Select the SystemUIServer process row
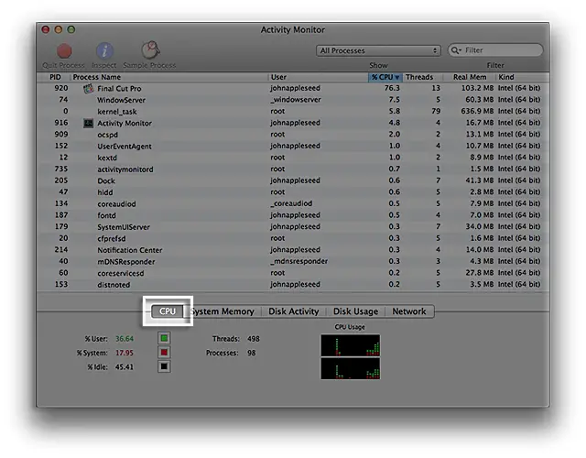586x458 pixels. (x=293, y=227)
